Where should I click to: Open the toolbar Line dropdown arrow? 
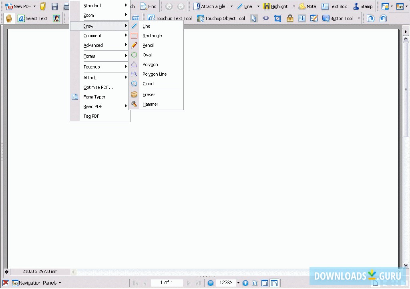pos(258,6)
